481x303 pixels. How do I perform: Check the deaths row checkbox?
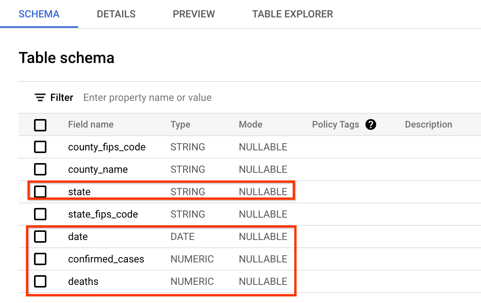[40, 281]
